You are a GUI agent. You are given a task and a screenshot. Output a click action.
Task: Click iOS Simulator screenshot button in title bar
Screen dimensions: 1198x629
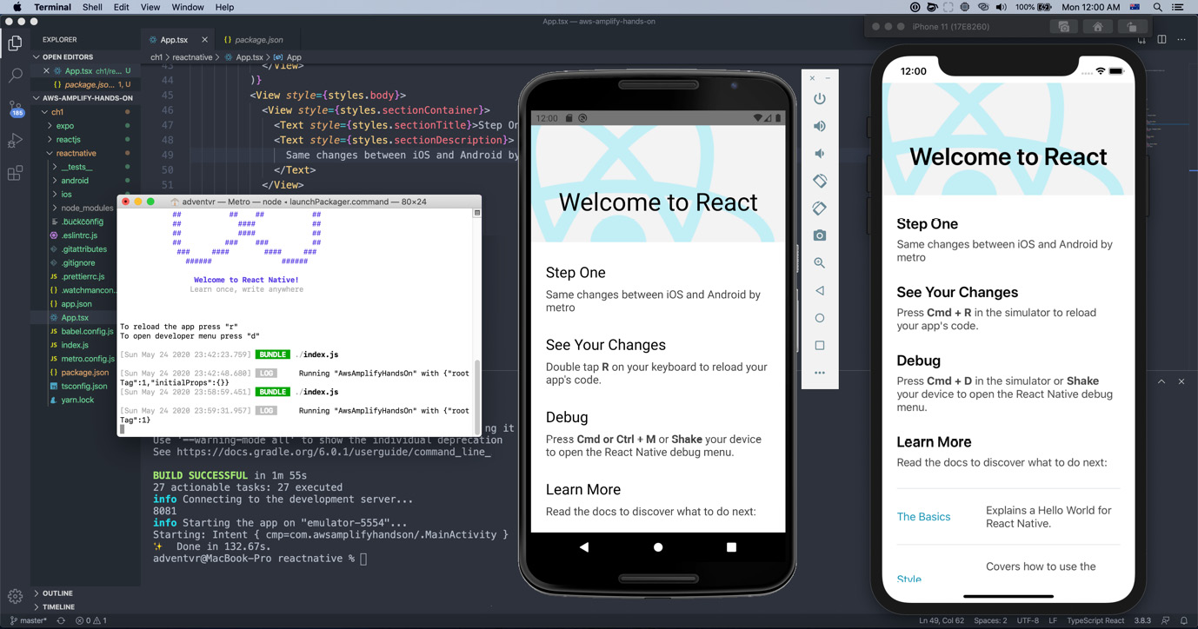pos(1063,27)
